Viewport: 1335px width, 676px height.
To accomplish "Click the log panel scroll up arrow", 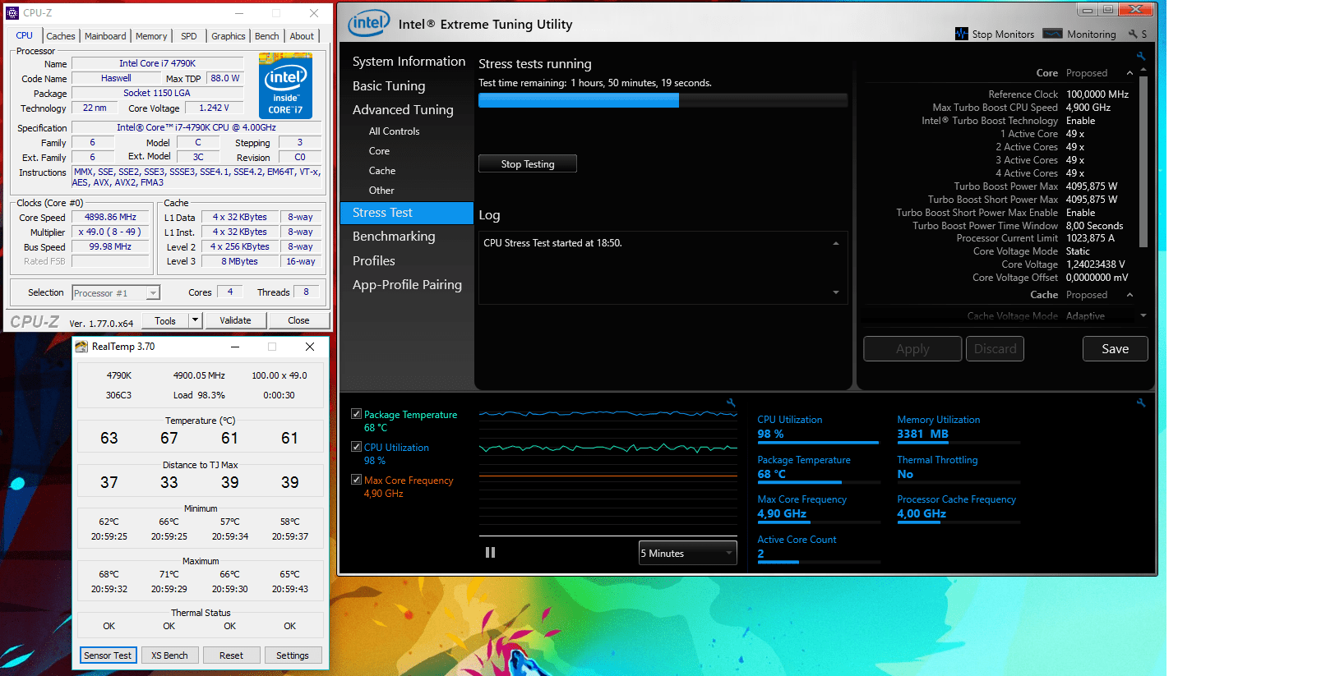I will click(x=836, y=243).
